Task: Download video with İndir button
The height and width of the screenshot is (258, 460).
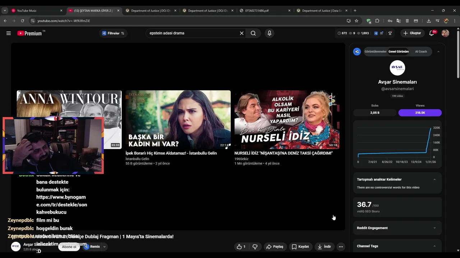Action: click(324, 247)
